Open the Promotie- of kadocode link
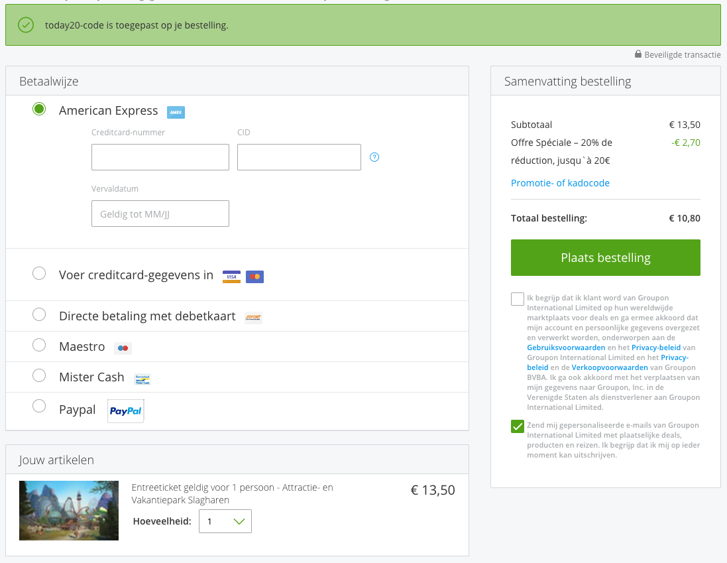Screen dimensions: 727x563 coord(560,183)
